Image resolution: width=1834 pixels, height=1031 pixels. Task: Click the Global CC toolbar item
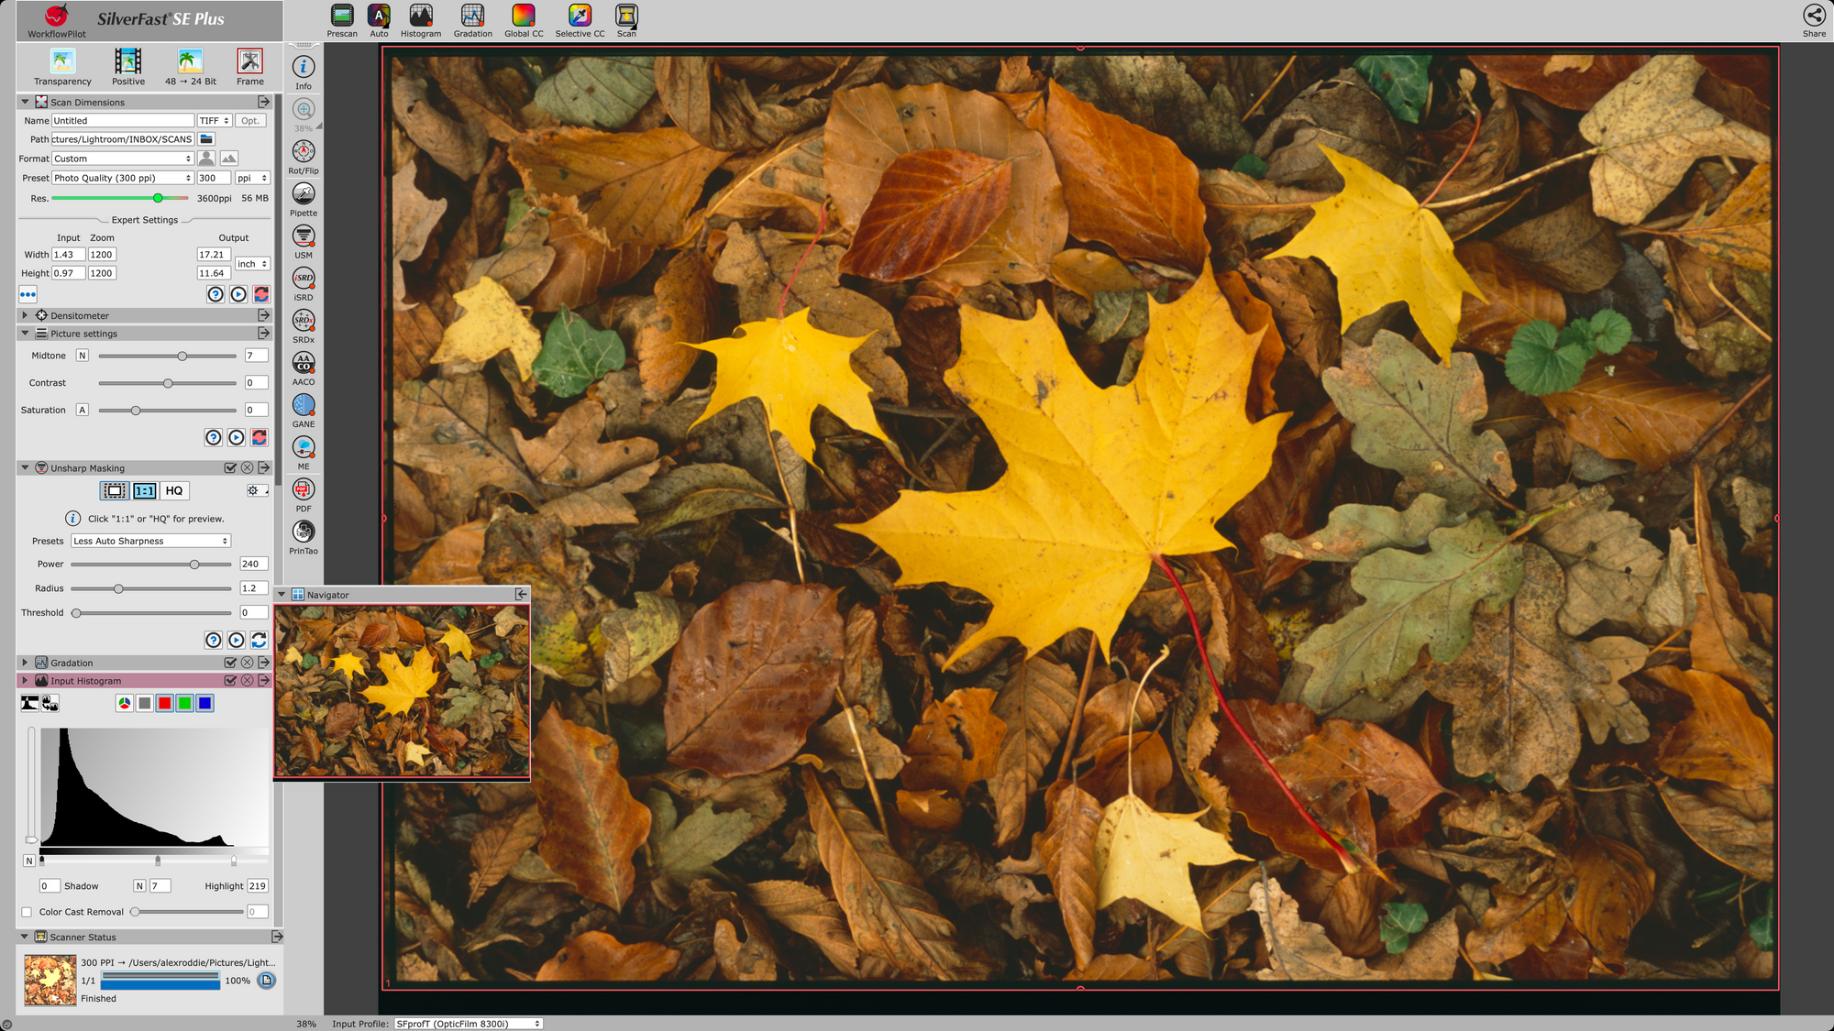524,16
